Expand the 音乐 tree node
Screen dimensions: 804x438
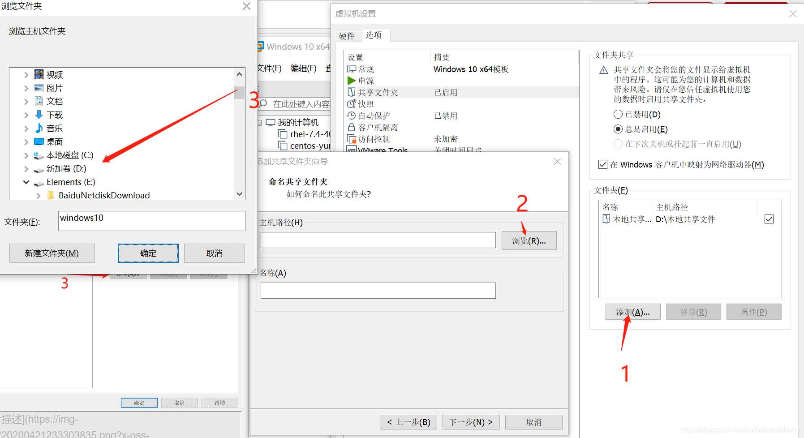tap(26, 129)
